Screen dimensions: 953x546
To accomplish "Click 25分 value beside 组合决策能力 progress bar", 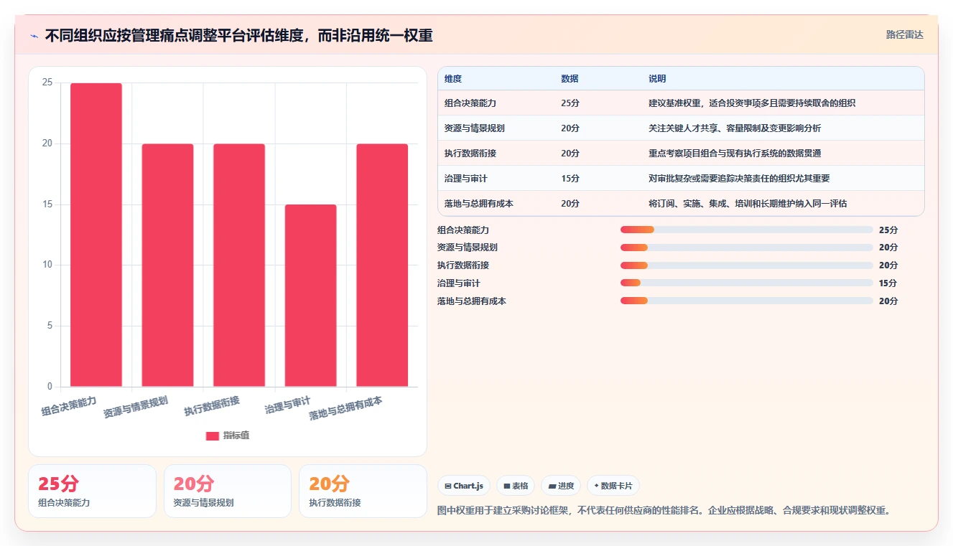I will pyautogui.click(x=888, y=230).
